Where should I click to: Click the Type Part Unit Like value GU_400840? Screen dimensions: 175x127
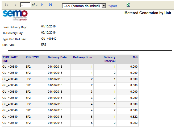click(x=49, y=39)
